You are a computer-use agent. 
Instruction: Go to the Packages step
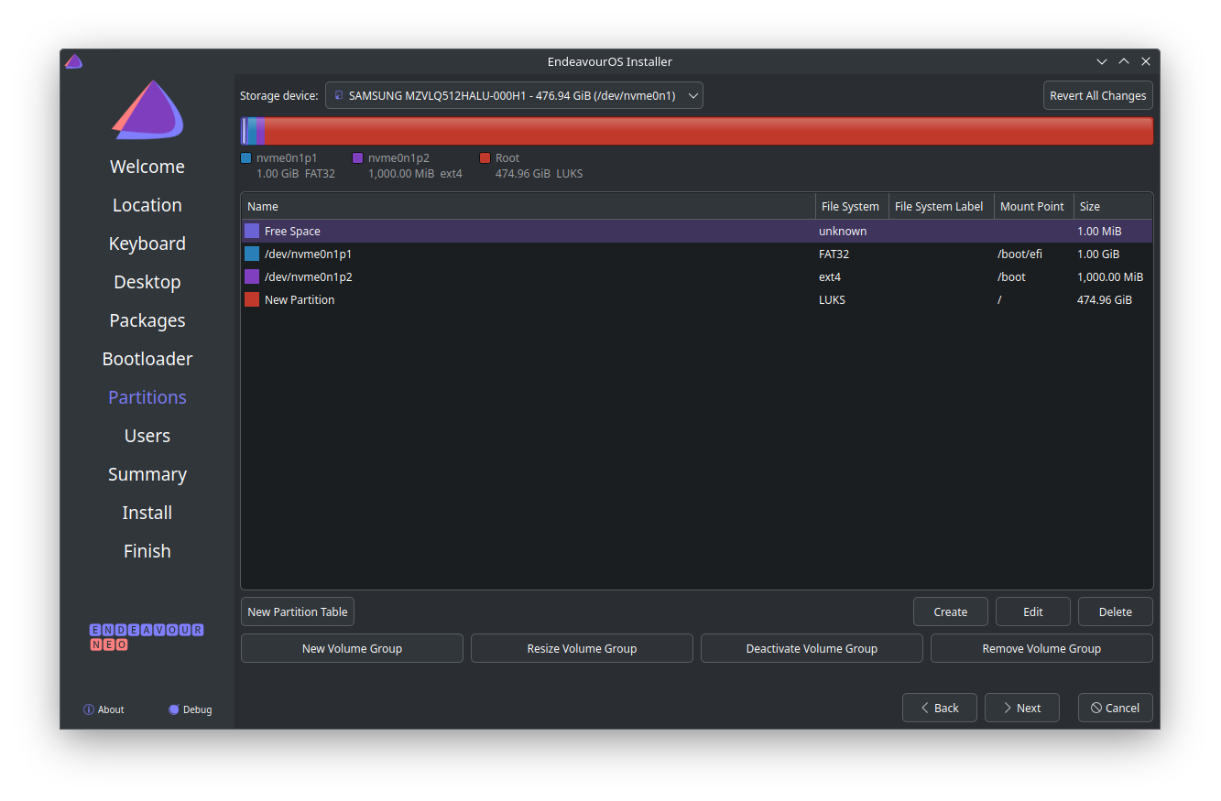click(x=147, y=320)
